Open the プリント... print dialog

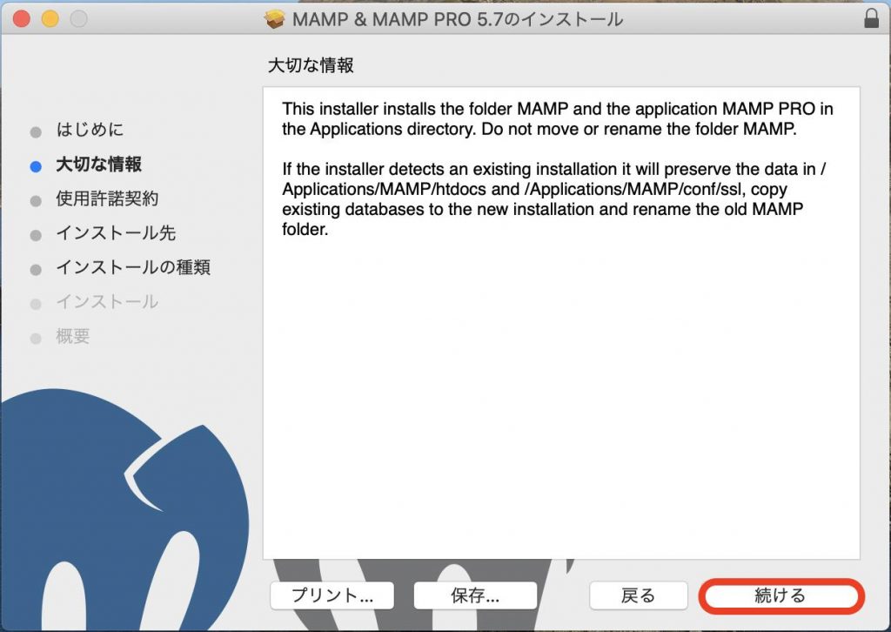332,595
